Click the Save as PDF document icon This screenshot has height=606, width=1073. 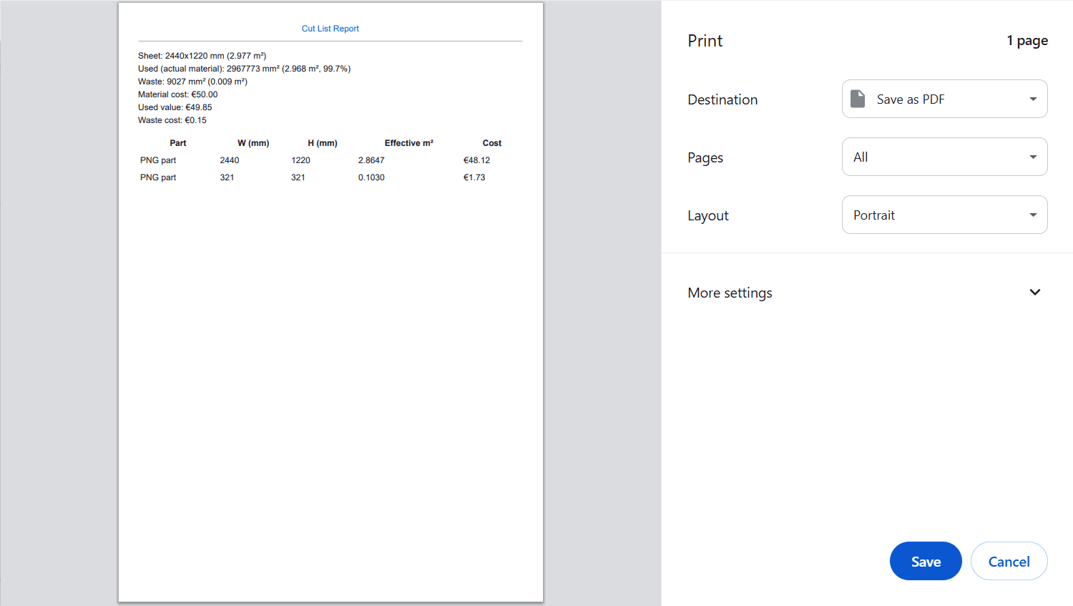[857, 99]
